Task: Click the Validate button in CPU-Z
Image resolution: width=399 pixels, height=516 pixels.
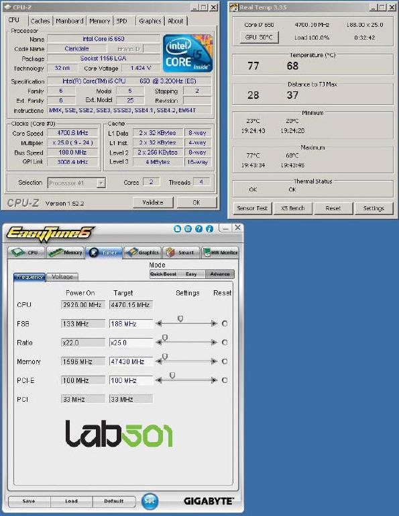Action: [x=153, y=202]
